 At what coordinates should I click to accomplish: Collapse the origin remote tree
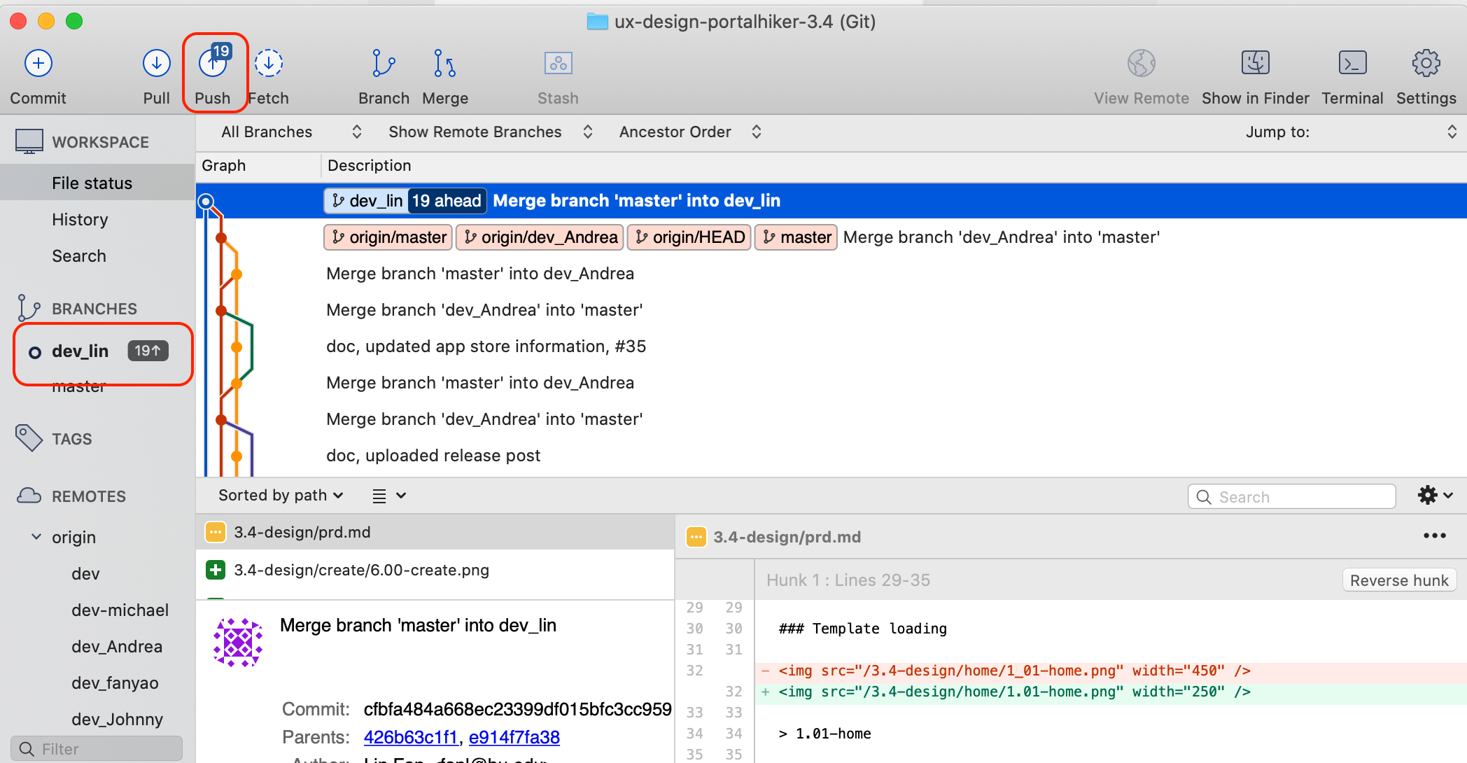tap(36, 537)
